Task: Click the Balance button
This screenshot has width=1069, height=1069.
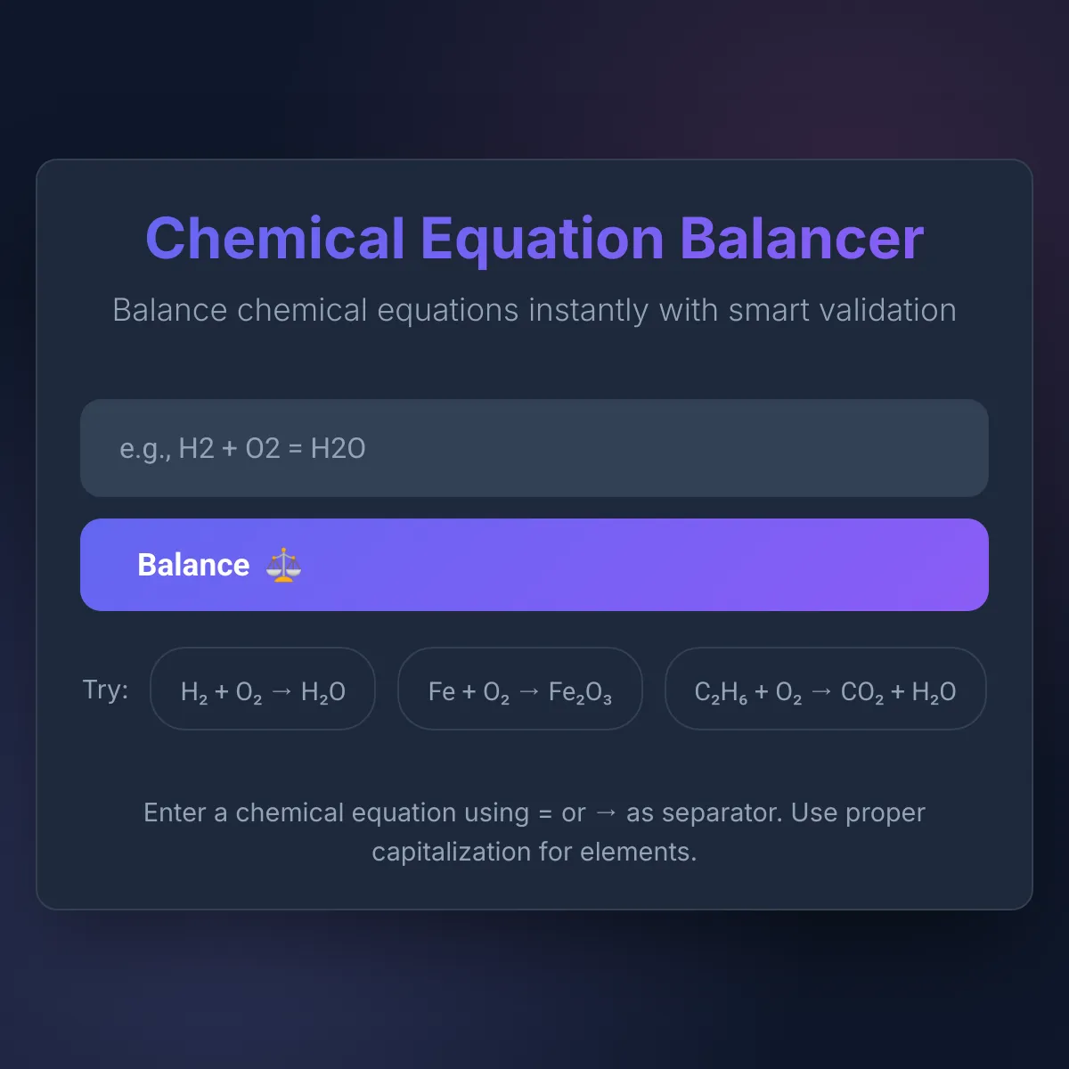Action: tap(534, 565)
